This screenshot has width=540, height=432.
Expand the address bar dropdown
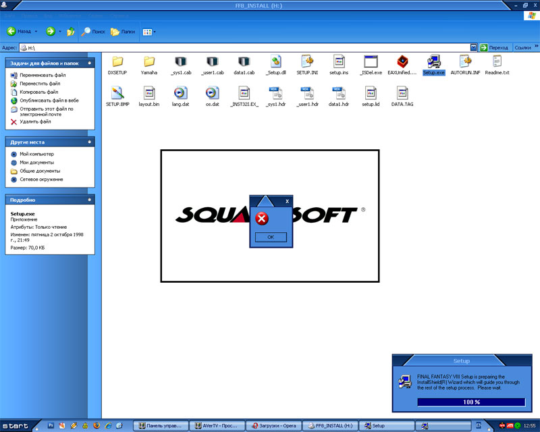coord(474,47)
